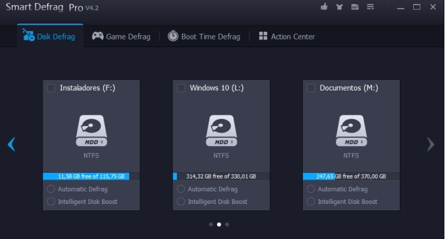Open HDD type dropdown on Instaladores drive
The width and height of the screenshot is (445, 239).
102,142
